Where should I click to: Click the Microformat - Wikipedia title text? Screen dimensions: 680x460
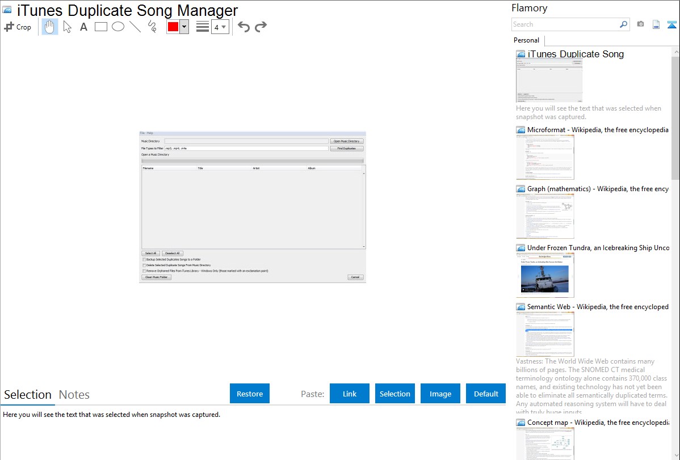coord(598,130)
